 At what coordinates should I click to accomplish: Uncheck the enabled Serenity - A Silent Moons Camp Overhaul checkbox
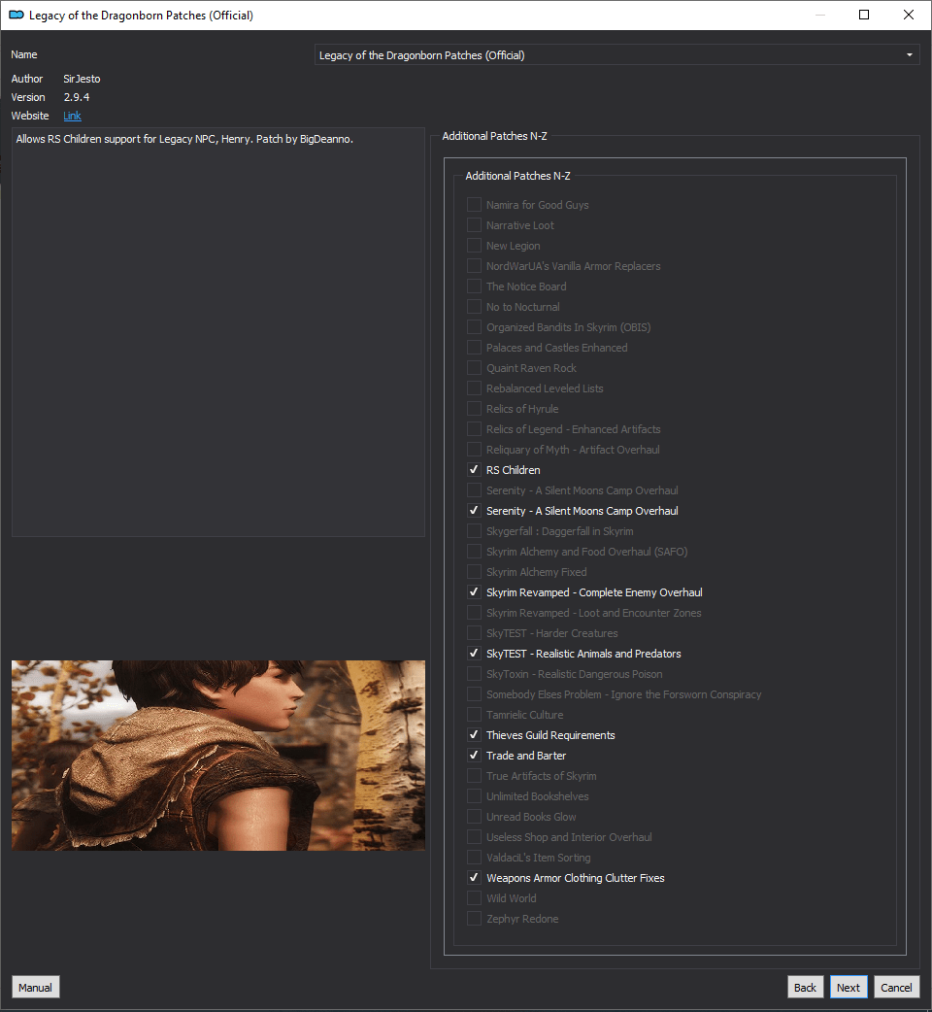474,511
